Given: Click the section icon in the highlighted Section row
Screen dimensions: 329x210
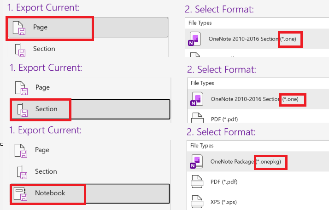Looking at the screenshot, I should 22,110.
